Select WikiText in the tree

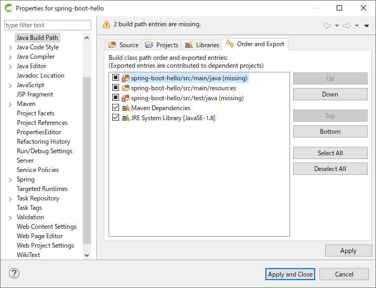[28, 255]
